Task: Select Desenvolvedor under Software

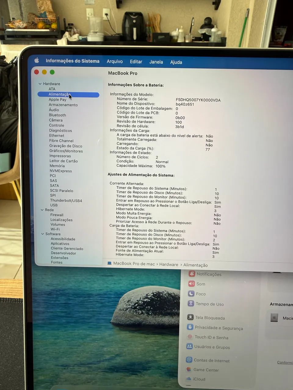Action: (x=63, y=253)
